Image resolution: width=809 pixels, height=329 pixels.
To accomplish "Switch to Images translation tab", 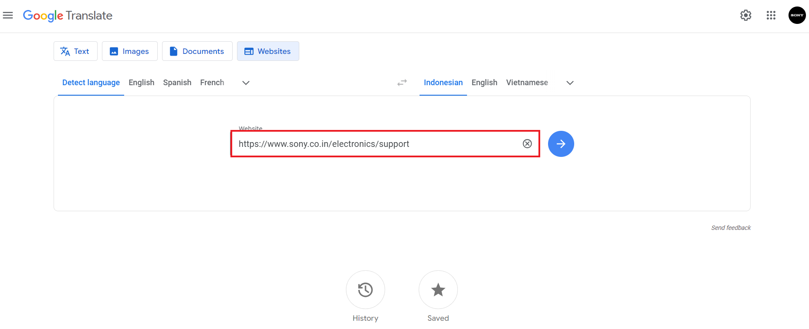I will tap(129, 51).
